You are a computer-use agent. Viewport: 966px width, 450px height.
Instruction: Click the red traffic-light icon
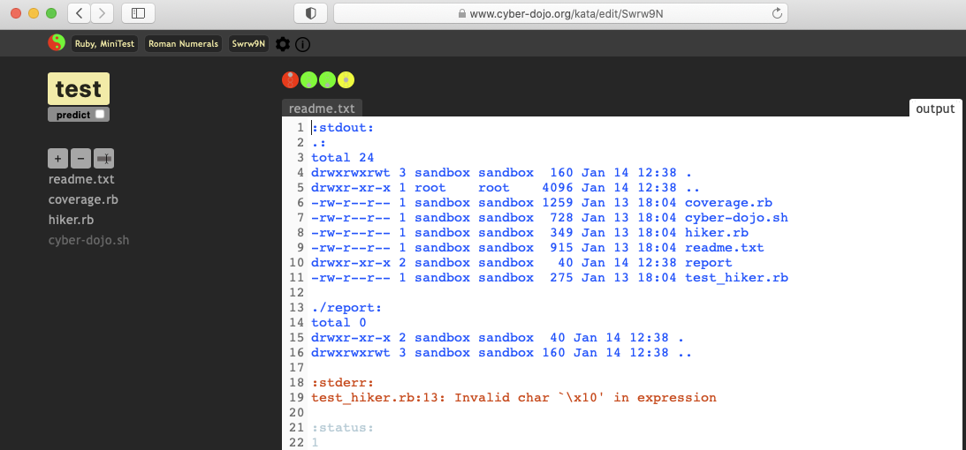click(x=290, y=80)
